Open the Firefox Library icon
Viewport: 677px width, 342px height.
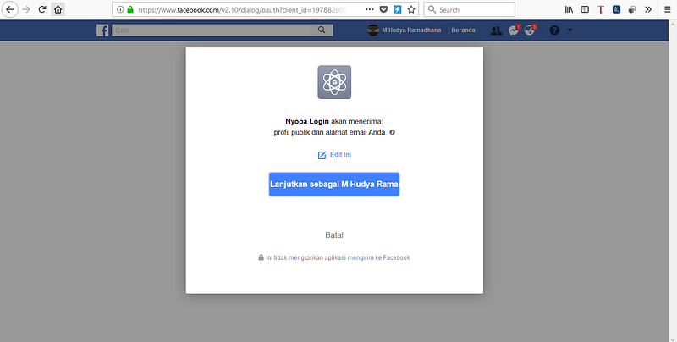tap(569, 9)
